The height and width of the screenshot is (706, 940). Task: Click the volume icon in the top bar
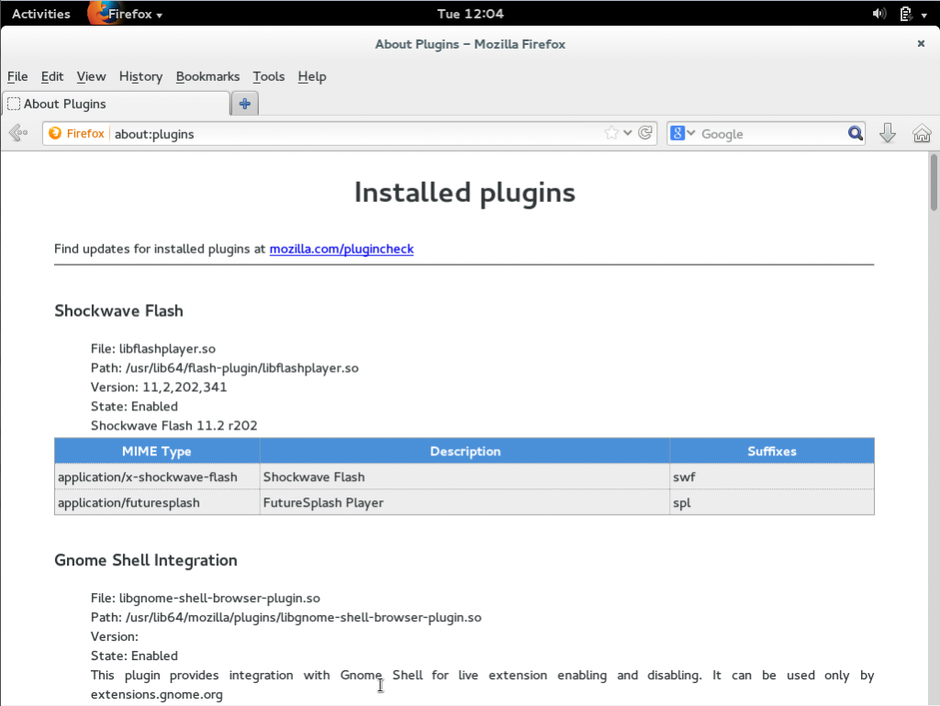(878, 13)
